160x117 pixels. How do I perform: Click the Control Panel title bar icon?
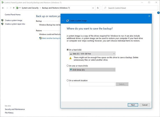coord(2,2)
